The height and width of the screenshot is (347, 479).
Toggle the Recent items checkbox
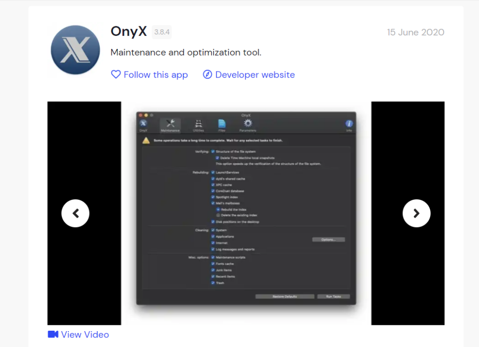(x=213, y=277)
